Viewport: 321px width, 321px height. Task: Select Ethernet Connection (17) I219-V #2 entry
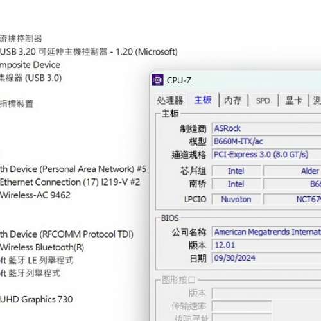(x=70, y=182)
